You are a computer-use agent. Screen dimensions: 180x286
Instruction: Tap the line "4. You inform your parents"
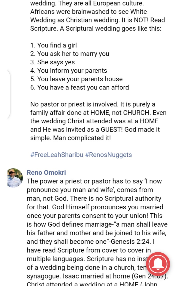coord(68,71)
